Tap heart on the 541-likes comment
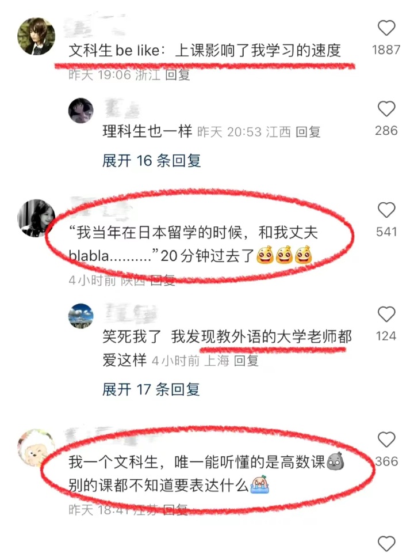This screenshot has width=414, height=553. (x=386, y=210)
